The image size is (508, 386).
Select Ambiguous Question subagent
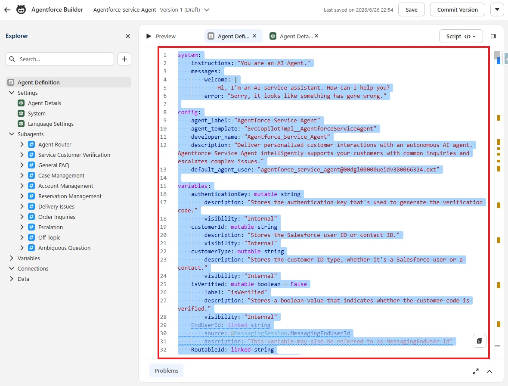[65, 248]
